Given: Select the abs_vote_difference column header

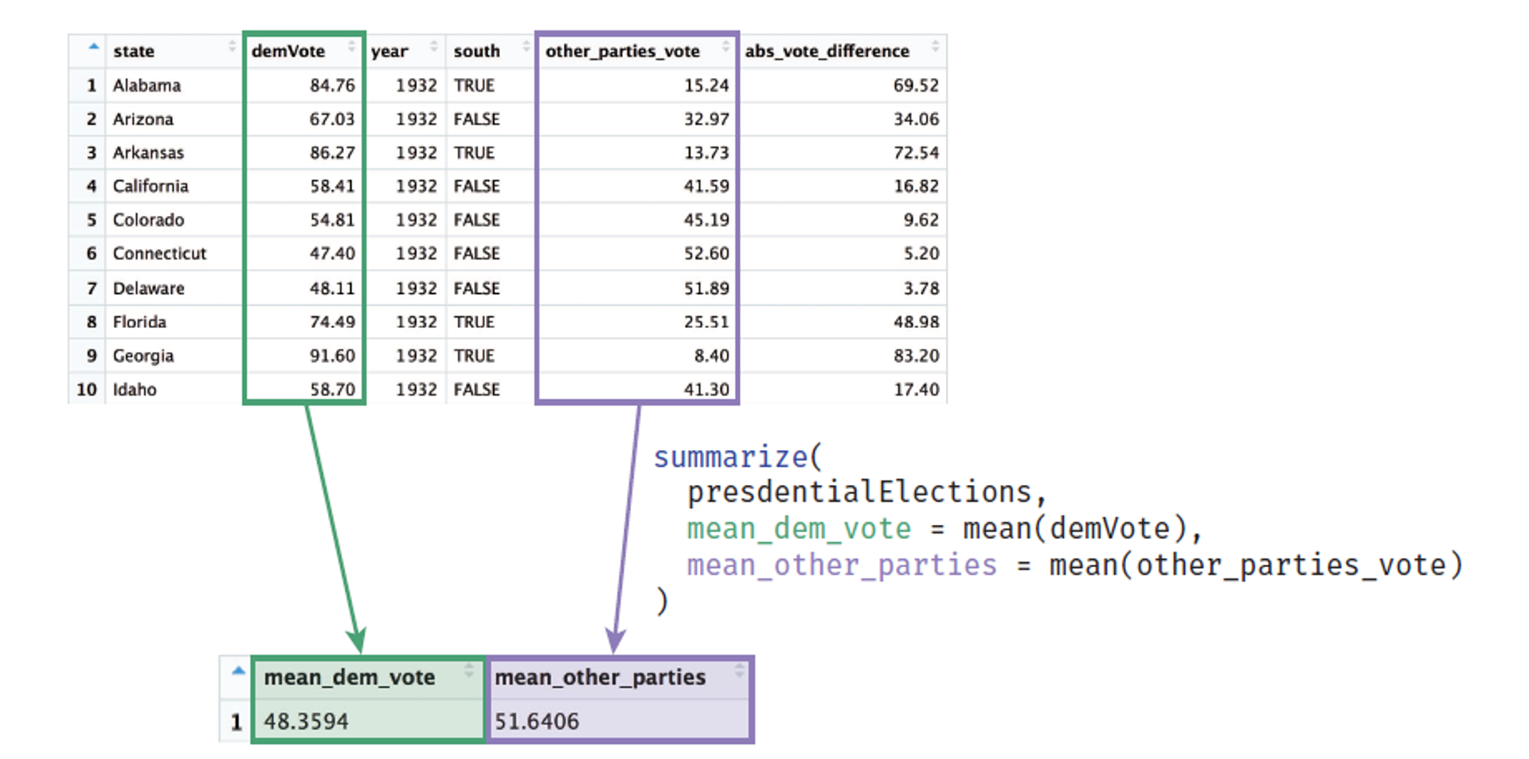Looking at the screenshot, I should tap(827, 51).
